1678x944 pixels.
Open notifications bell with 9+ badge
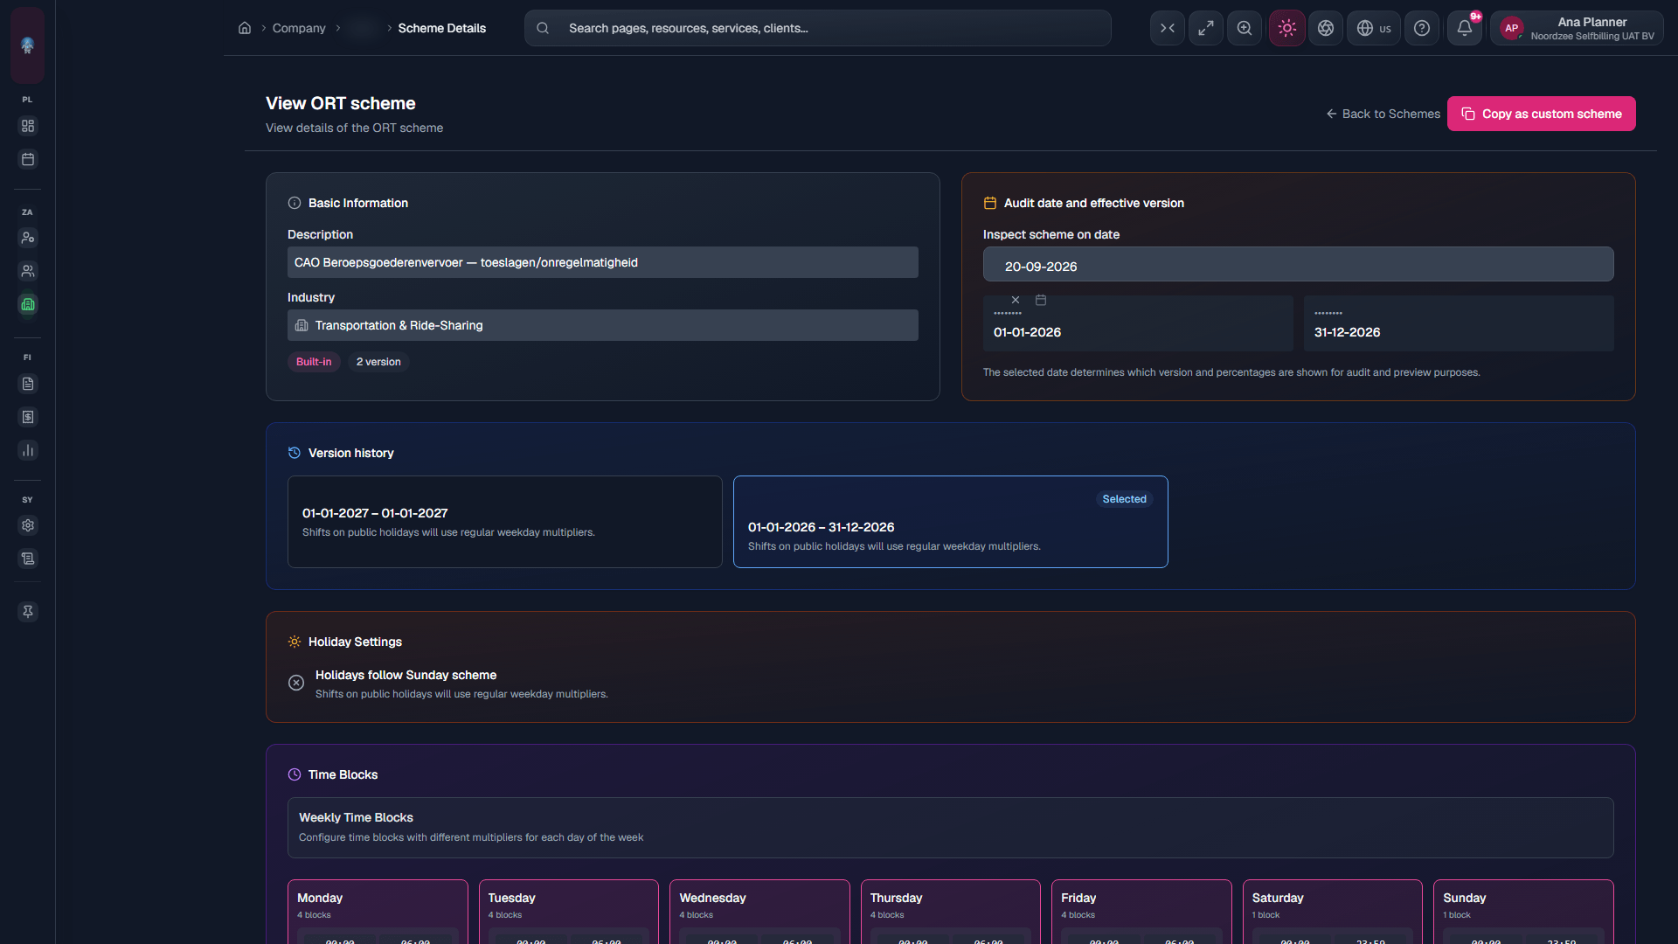point(1465,28)
